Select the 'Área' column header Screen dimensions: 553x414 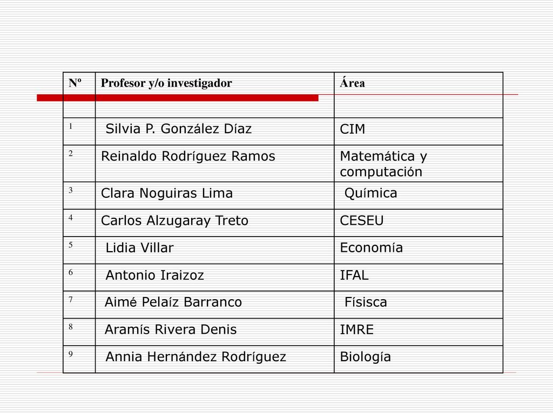[352, 82]
